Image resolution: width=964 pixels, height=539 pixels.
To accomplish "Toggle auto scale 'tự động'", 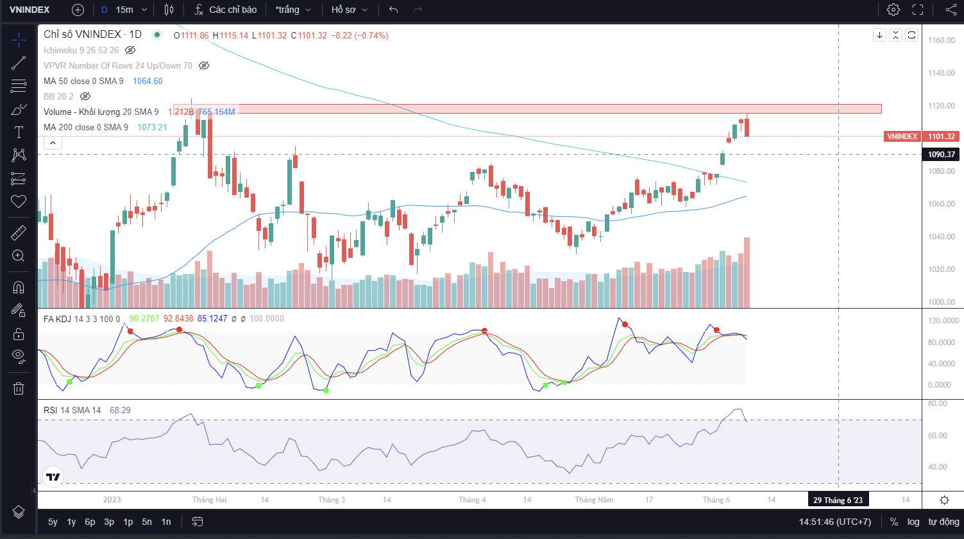I will [943, 522].
